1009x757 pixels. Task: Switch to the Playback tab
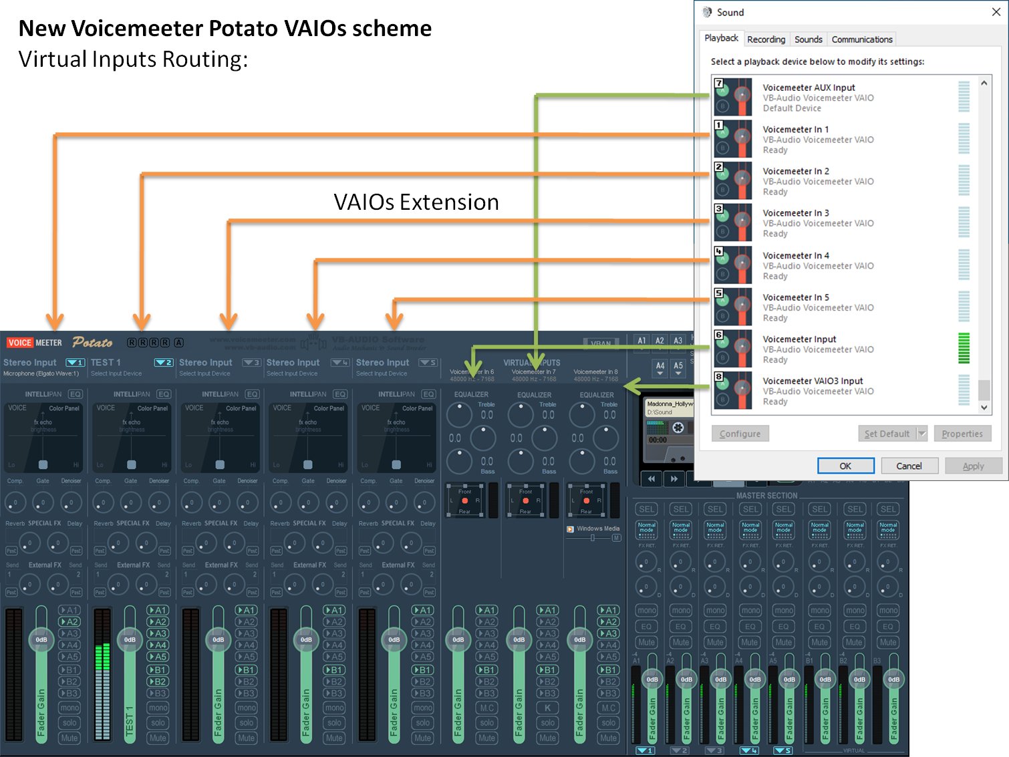[x=721, y=38]
